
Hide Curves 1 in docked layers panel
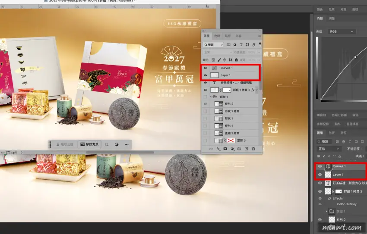click(x=320, y=166)
